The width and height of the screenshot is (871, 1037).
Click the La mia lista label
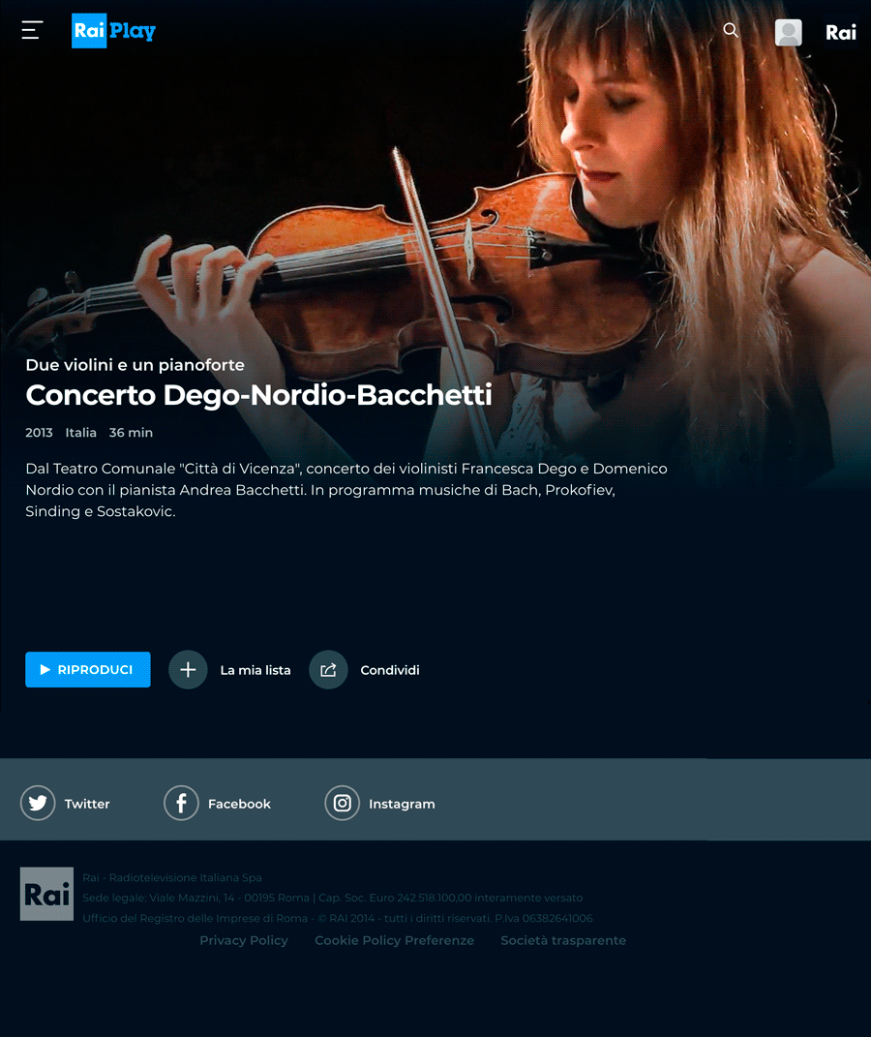tap(255, 670)
